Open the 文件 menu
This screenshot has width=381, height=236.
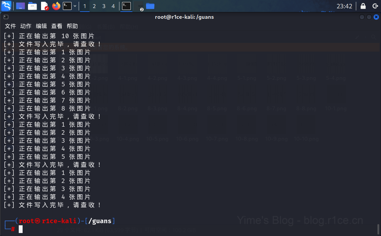coord(10,26)
